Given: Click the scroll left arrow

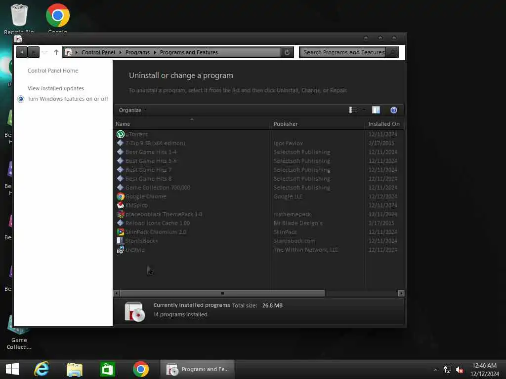Looking at the screenshot, I should pos(117,293).
